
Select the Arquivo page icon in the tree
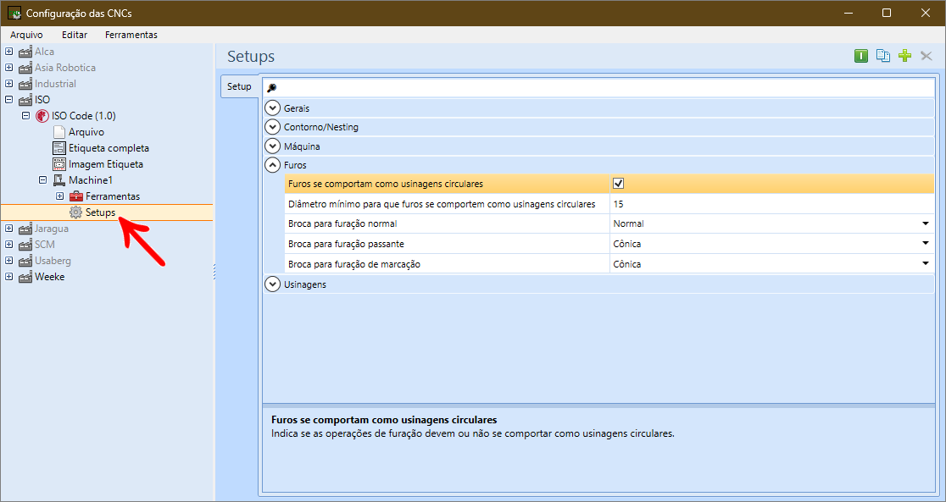click(59, 132)
